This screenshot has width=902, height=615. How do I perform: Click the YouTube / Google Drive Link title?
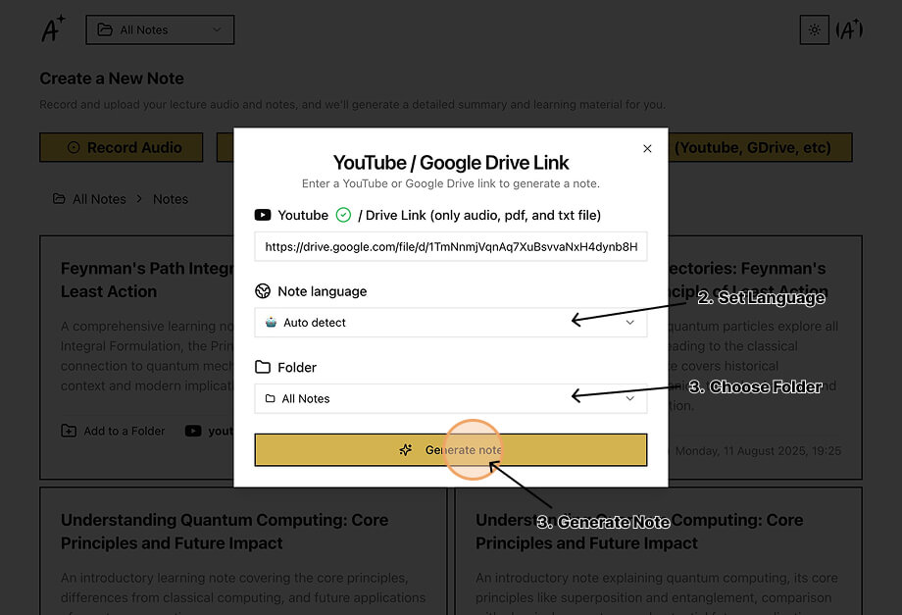[x=450, y=163]
